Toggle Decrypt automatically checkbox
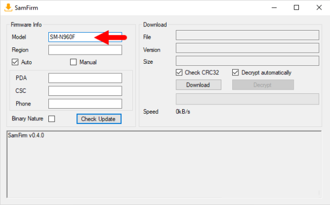 [x=235, y=72]
